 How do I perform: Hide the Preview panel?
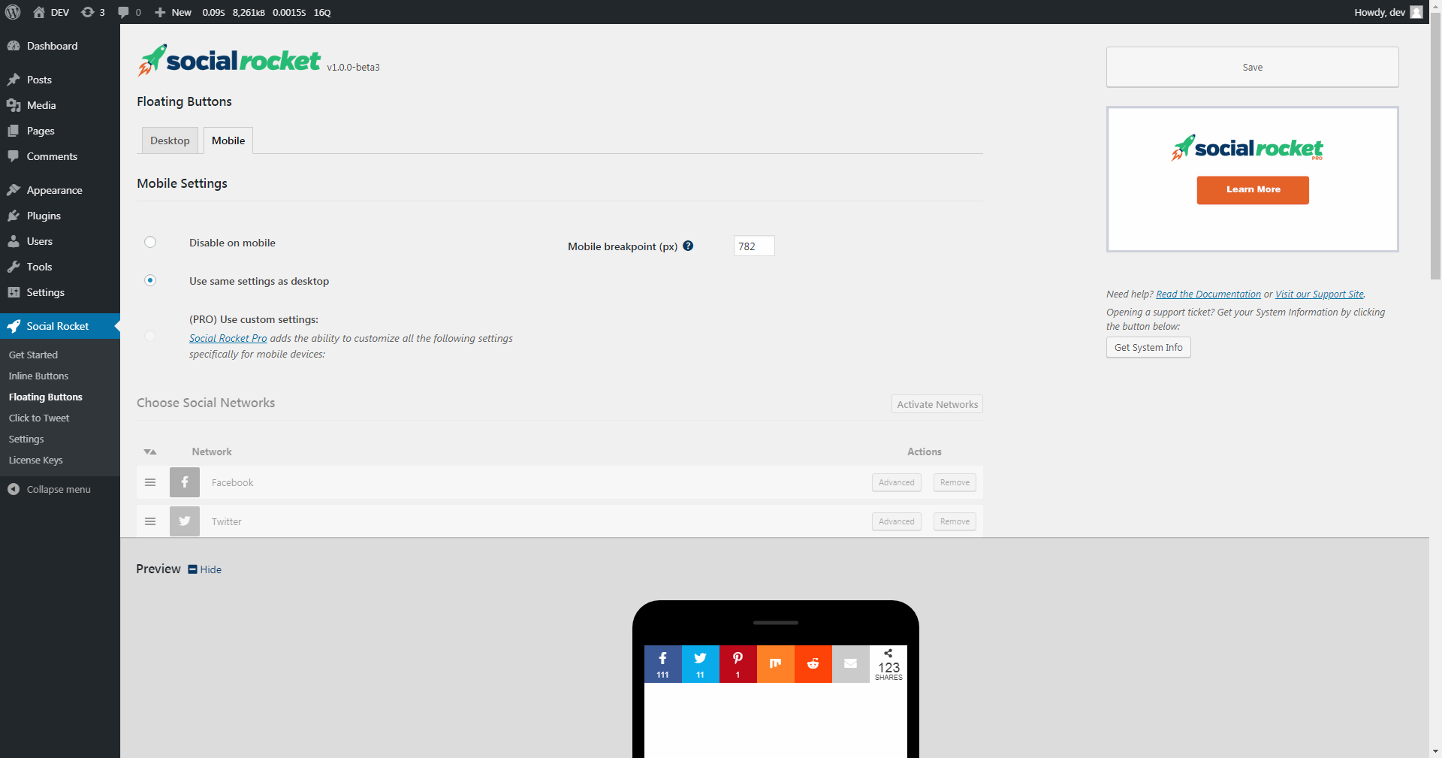[205, 569]
